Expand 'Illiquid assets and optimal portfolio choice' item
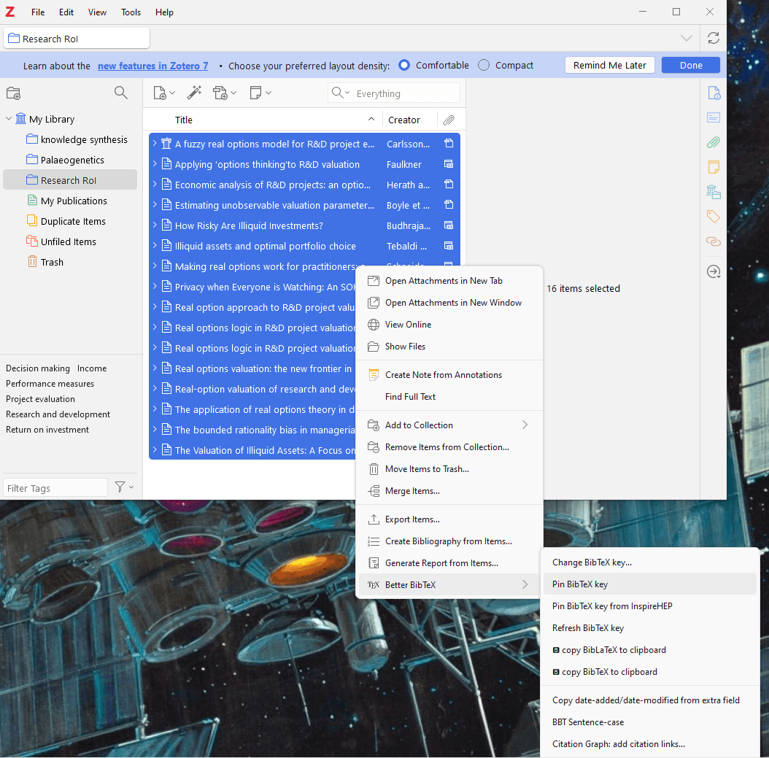769x758 pixels. click(155, 246)
